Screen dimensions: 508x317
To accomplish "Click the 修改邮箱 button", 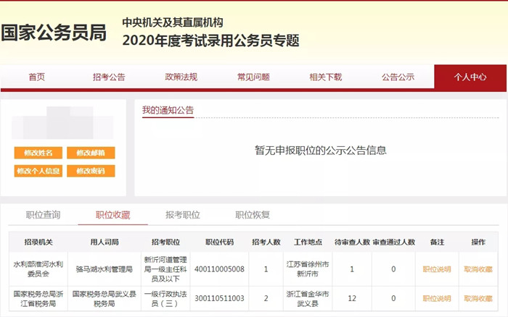I will 91,153.
